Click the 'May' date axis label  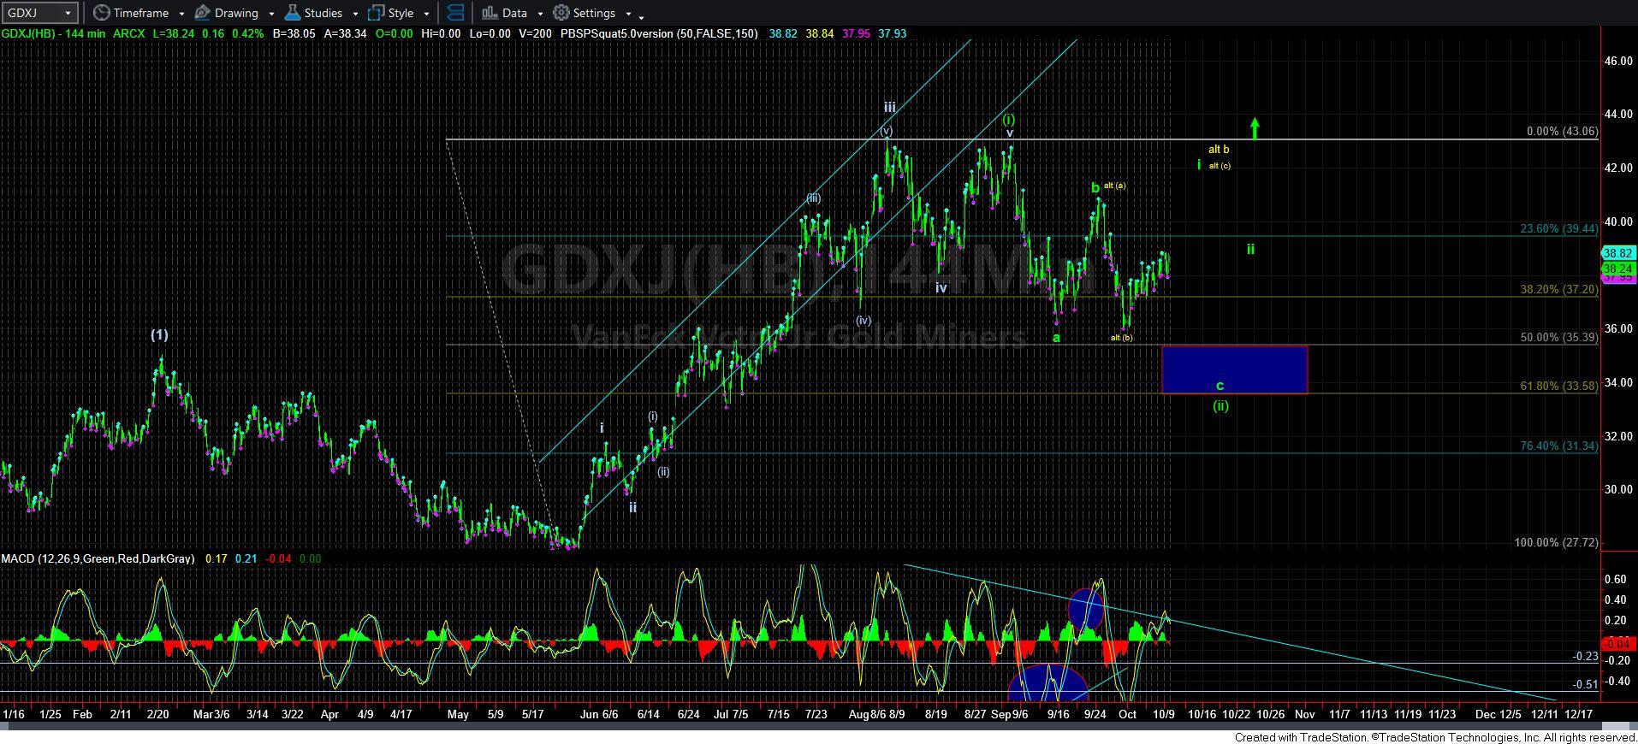click(x=458, y=714)
